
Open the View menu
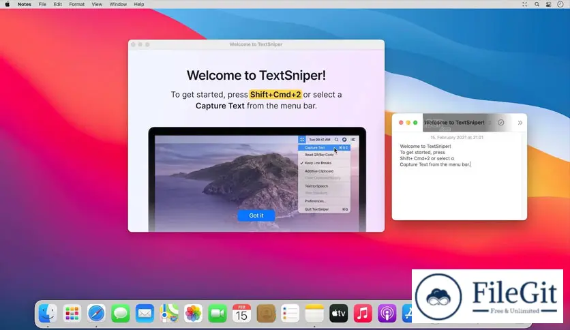(x=97, y=4)
